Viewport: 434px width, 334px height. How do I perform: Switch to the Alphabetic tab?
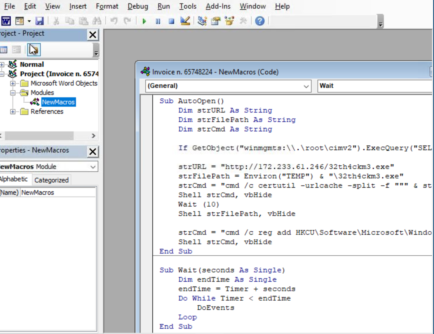tap(14, 179)
